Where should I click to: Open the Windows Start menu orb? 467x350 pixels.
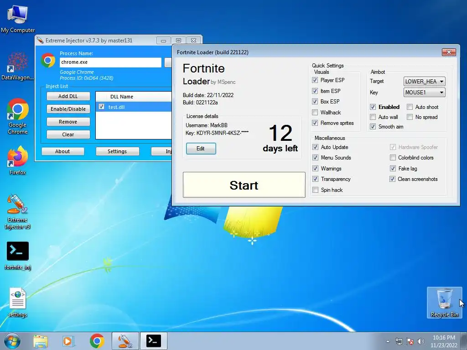12,341
